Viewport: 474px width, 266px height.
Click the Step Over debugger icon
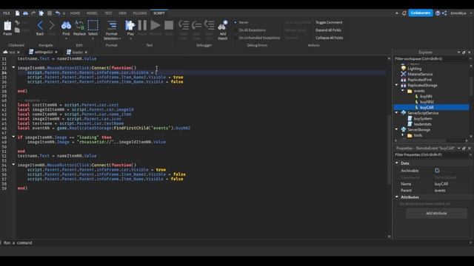pos(196,25)
